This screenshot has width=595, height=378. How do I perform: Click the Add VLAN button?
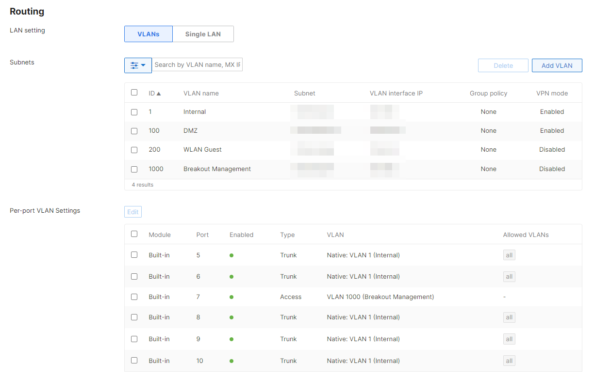pos(557,65)
